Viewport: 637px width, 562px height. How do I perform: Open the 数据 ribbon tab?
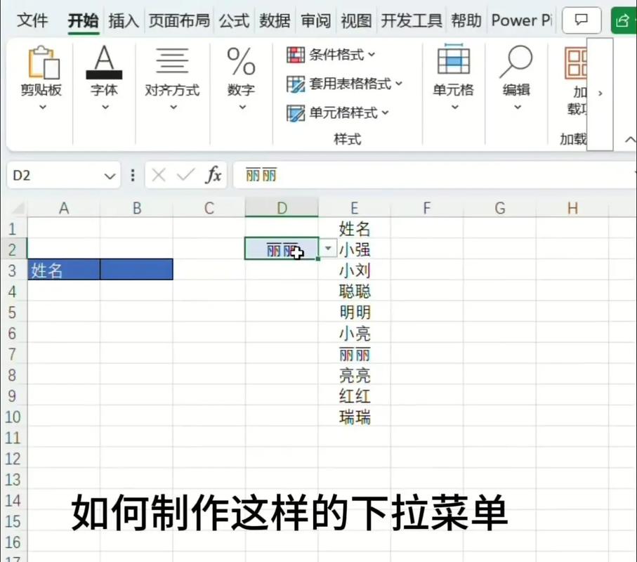point(274,20)
